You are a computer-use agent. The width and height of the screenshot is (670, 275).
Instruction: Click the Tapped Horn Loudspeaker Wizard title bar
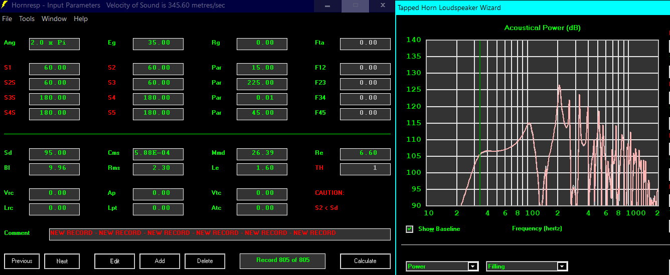pyautogui.click(x=533, y=8)
